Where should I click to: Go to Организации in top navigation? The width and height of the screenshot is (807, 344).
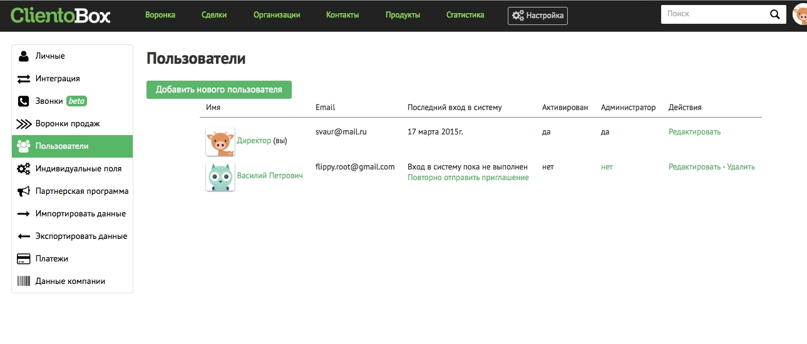[x=277, y=15]
